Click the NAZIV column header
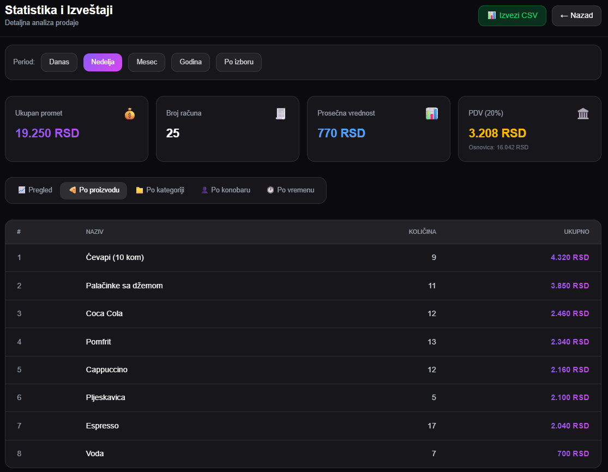 tap(95, 232)
